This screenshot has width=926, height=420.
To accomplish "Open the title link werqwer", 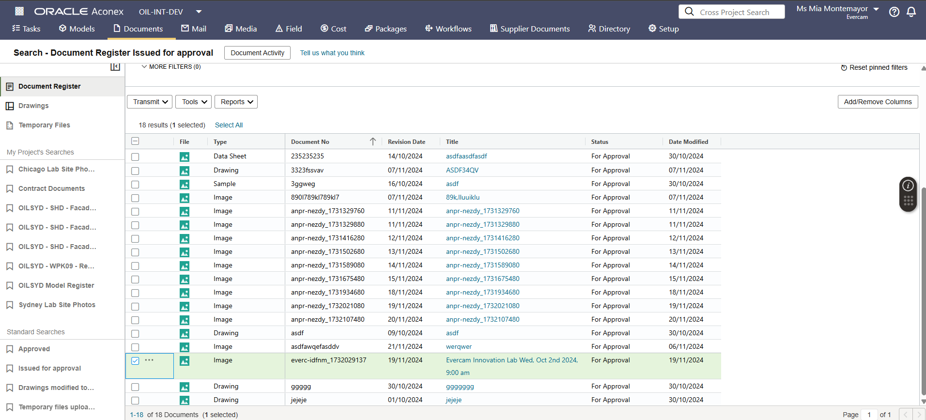I will click(459, 346).
